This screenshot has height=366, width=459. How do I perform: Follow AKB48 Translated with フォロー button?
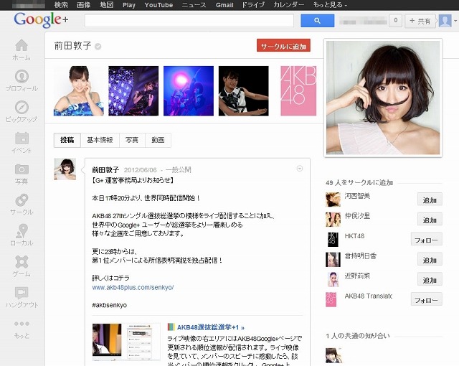[426, 299]
